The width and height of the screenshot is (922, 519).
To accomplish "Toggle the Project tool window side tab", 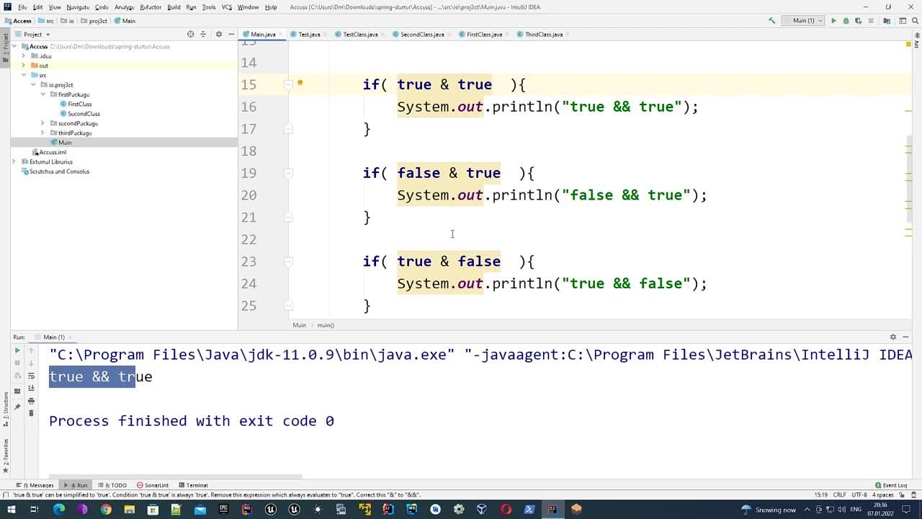I will pyautogui.click(x=5, y=45).
